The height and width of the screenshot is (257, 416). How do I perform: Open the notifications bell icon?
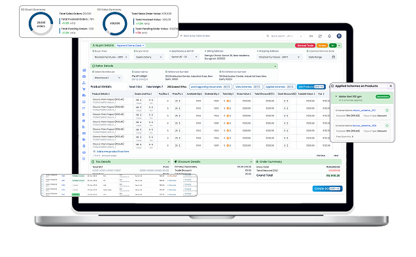329,36
